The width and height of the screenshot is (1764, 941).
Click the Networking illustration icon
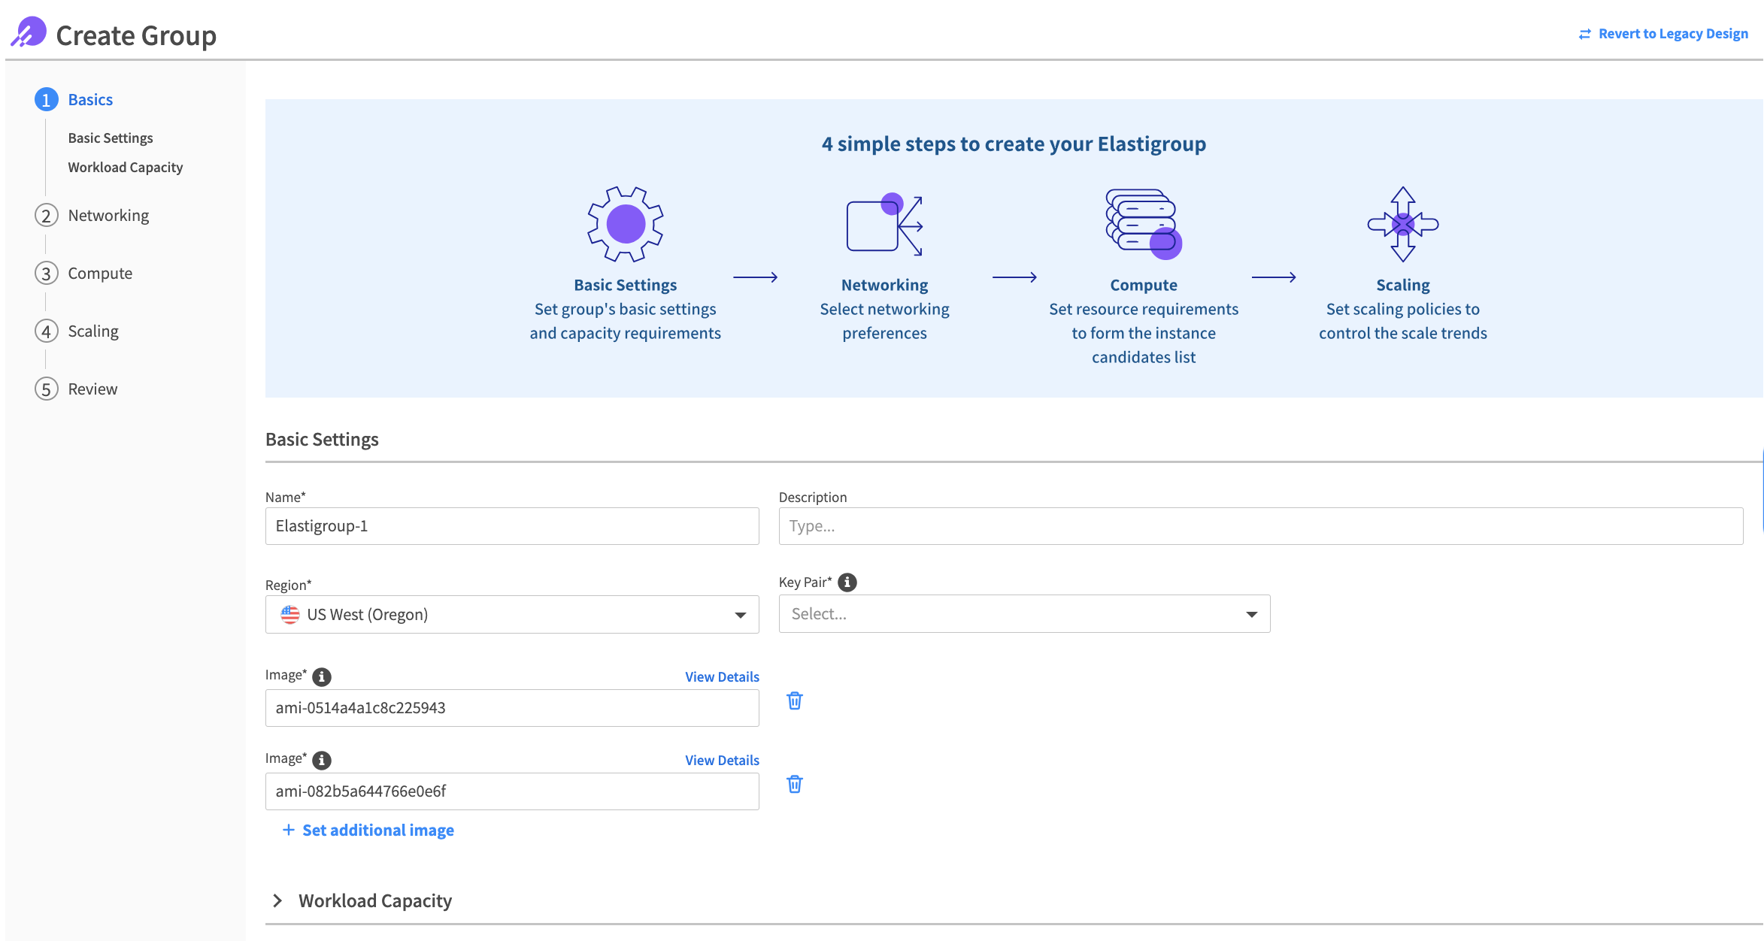coord(884,224)
